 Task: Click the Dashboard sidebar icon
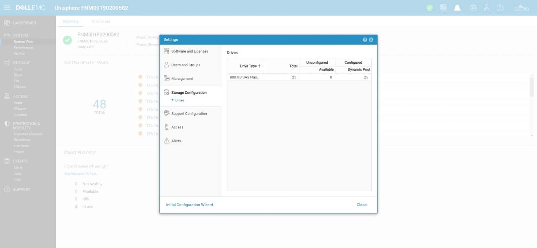point(7,23)
